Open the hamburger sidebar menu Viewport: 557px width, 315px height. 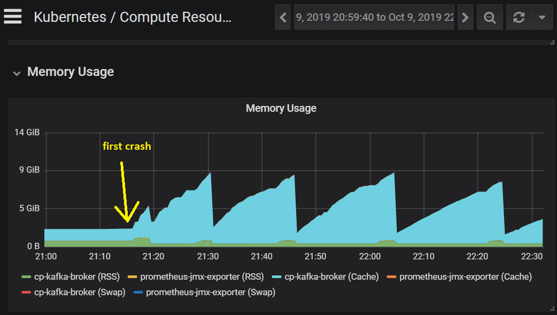click(12, 17)
